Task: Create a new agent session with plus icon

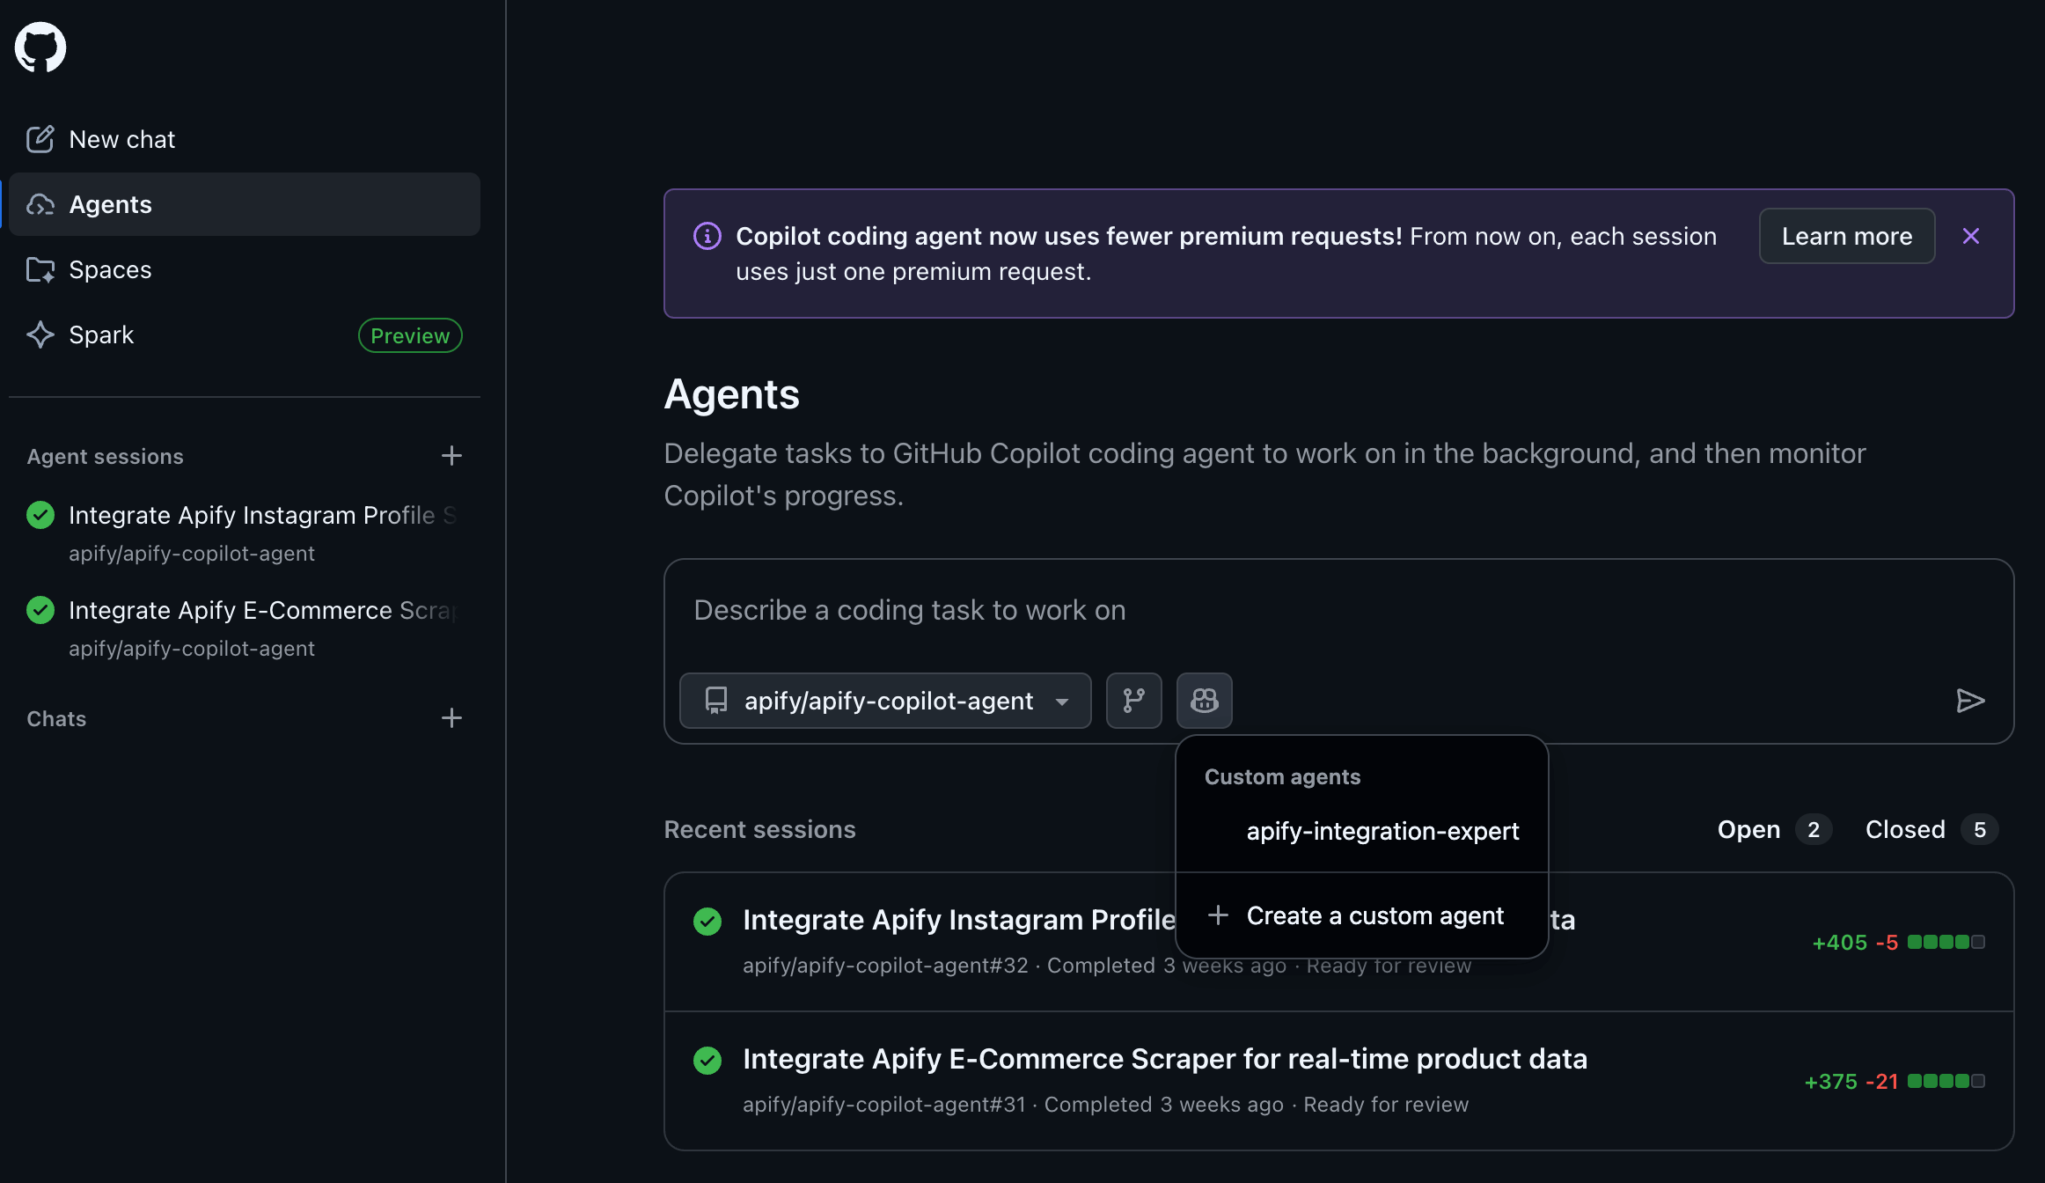Action: 451,455
